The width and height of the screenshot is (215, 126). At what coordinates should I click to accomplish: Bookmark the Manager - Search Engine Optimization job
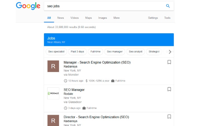[169, 62]
